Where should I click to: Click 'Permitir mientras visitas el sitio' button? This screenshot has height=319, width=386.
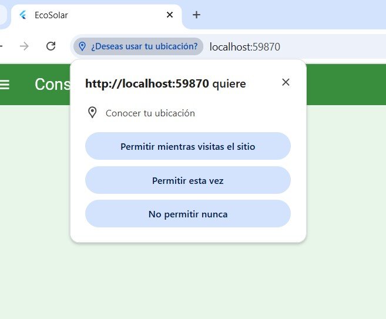coord(188,146)
